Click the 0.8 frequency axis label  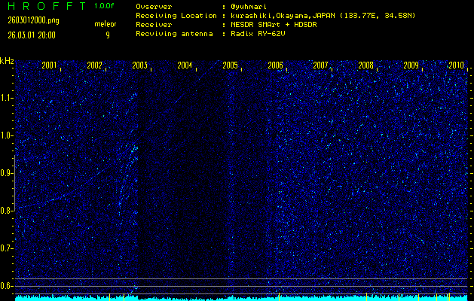pos(6,211)
